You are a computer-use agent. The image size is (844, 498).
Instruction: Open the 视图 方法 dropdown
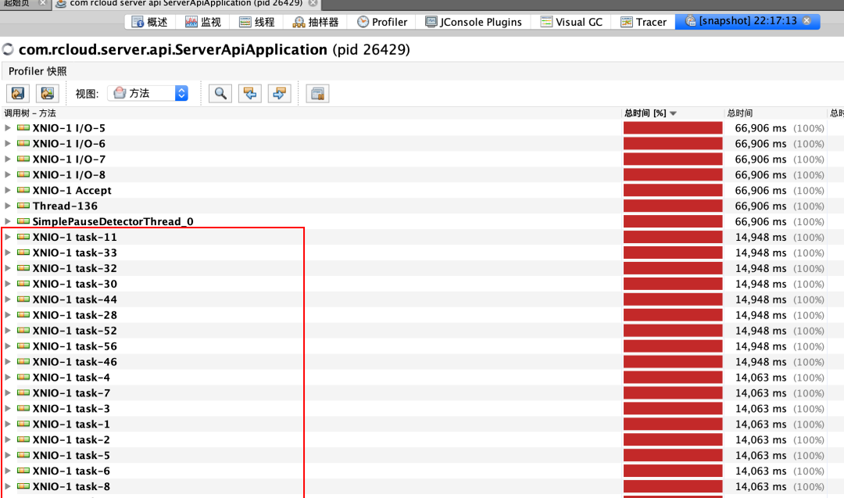148,93
